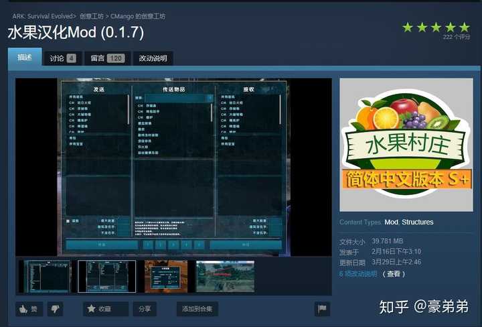This screenshot has width=482, height=327.
Task: Click the Structures content type tag
Action: (418, 222)
